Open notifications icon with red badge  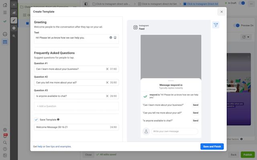pyautogui.click(x=5, y=136)
